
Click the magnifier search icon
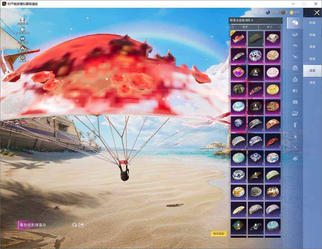[233, 27]
